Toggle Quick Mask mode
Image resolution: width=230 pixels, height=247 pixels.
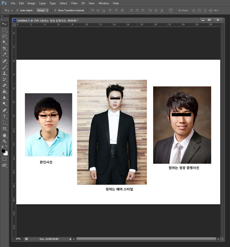point(5,159)
